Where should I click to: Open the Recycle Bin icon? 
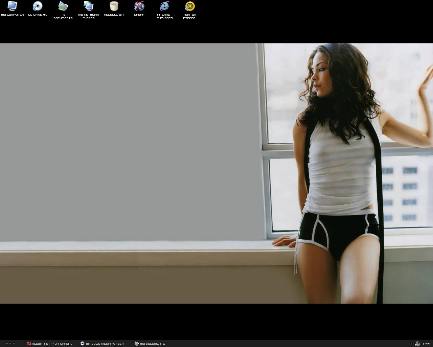tap(114, 6)
